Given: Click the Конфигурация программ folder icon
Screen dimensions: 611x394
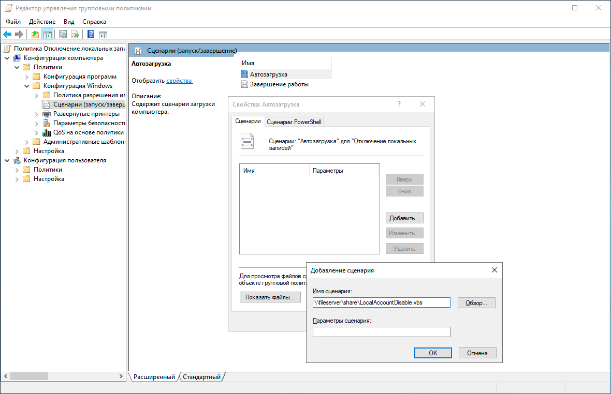Looking at the screenshot, I should click(x=36, y=77).
